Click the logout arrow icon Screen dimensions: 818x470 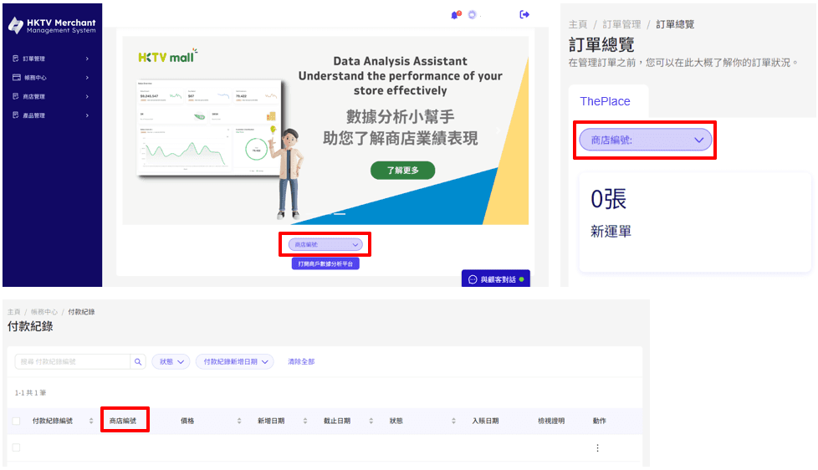pyautogui.click(x=524, y=14)
